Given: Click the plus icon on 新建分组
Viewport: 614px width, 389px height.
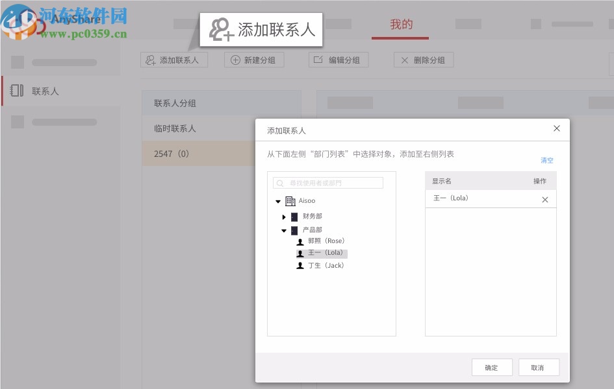Looking at the screenshot, I should click(x=235, y=60).
